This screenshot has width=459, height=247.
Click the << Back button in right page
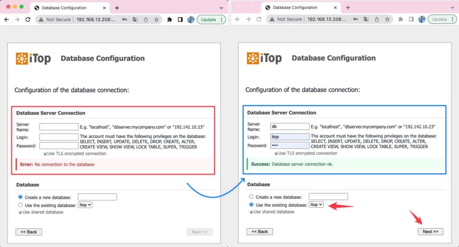pyautogui.click(x=260, y=231)
